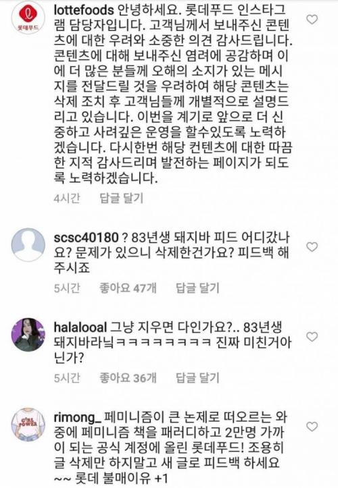Viewport: 338px width, 488px height.
Task: Like the scsc40180 comment with the heart
Action: coord(312,247)
